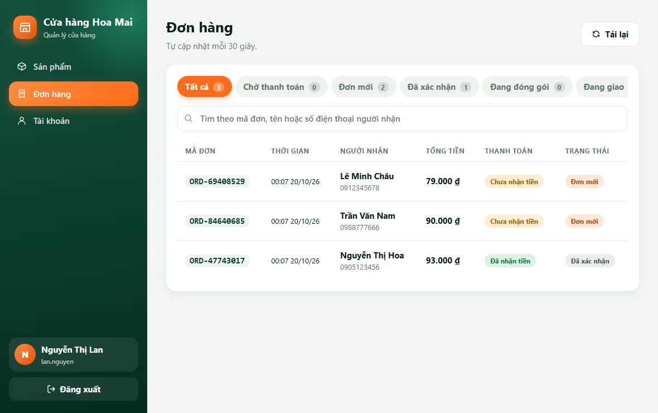658x413 pixels.
Task: Click the lan.nguyen username text
Action: point(57,362)
